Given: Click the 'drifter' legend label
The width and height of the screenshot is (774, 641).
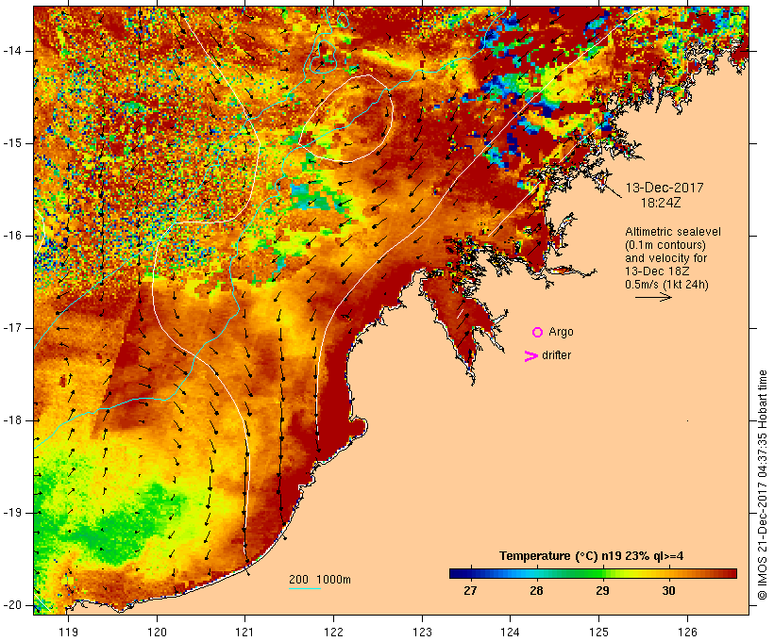Looking at the screenshot, I should click(556, 355).
